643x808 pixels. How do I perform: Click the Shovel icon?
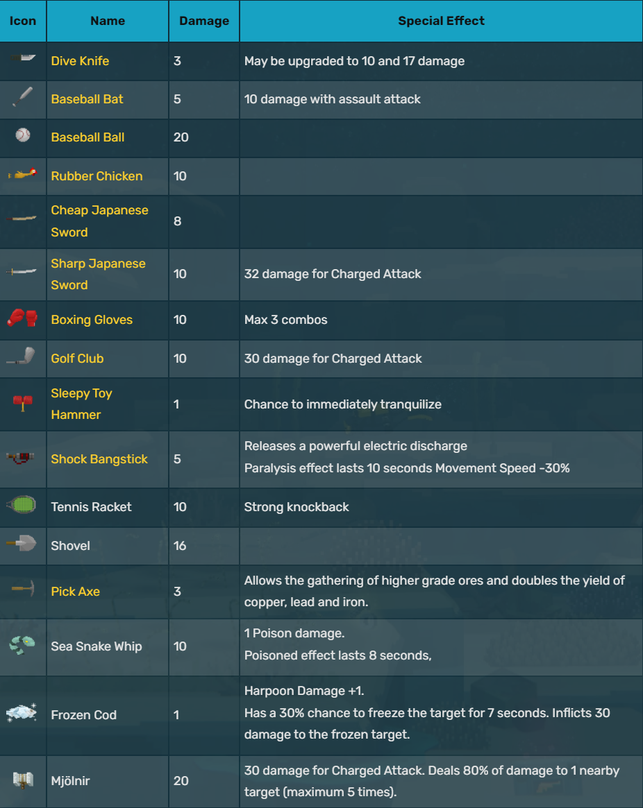pyautogui.click(x=23, y=544)
